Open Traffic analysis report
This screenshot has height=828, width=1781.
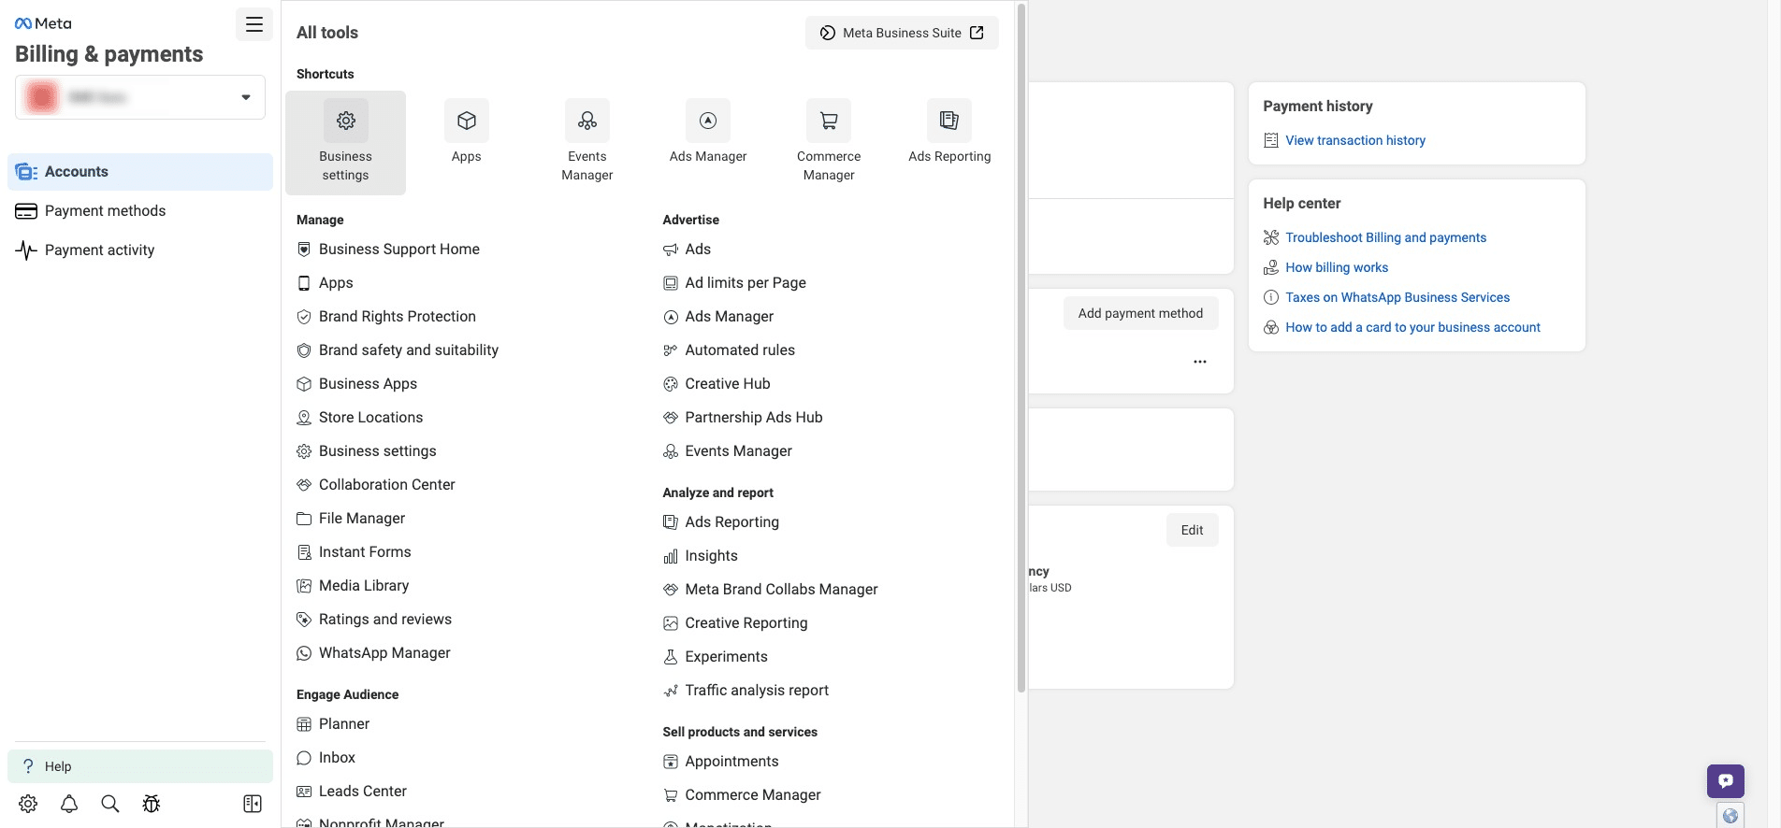746,691
